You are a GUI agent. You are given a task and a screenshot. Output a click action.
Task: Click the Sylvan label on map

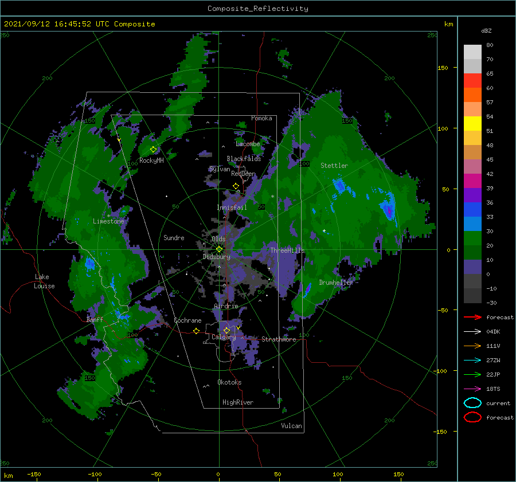click(220, 169)
